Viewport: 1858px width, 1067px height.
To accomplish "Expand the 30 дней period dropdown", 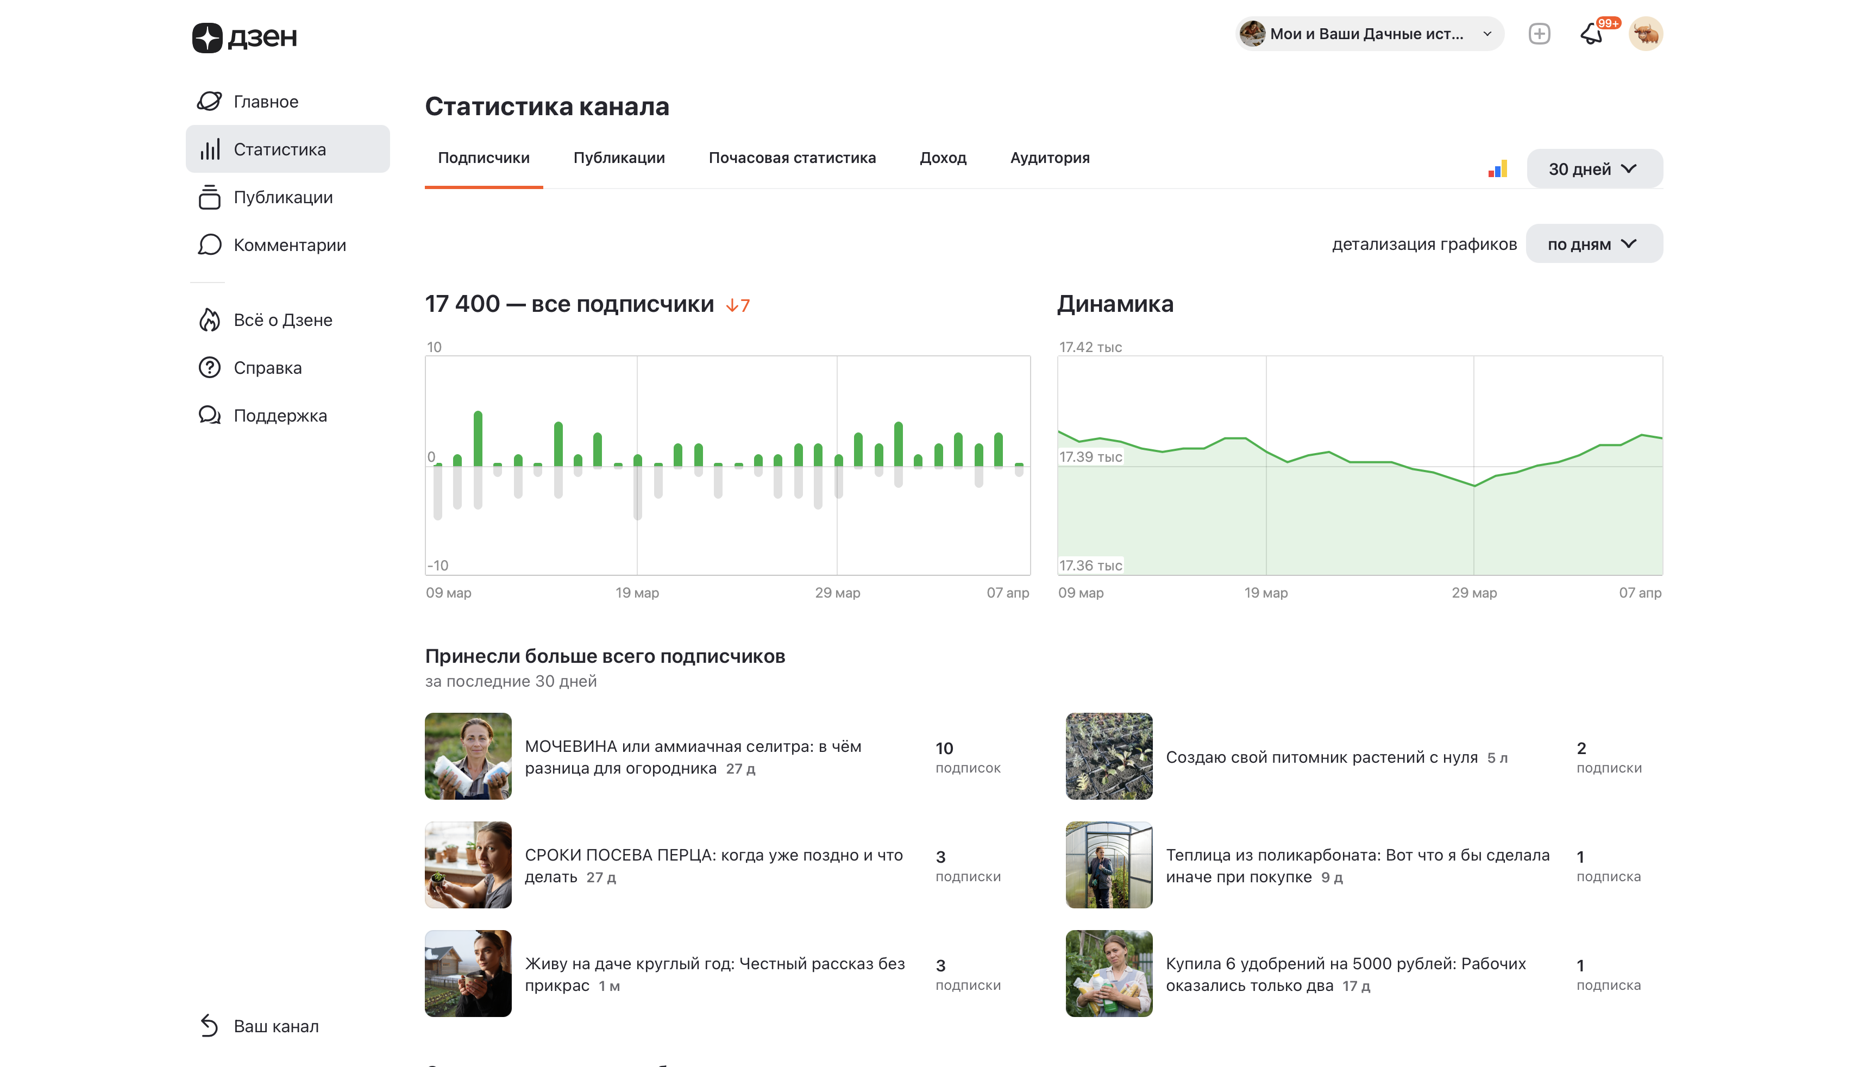I will tap(1593, 170).
